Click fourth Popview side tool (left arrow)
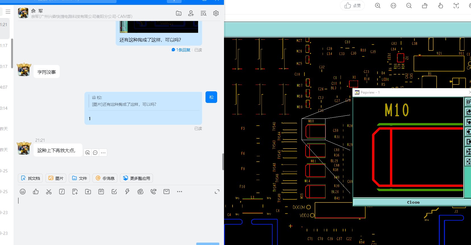 pos(468,132)
